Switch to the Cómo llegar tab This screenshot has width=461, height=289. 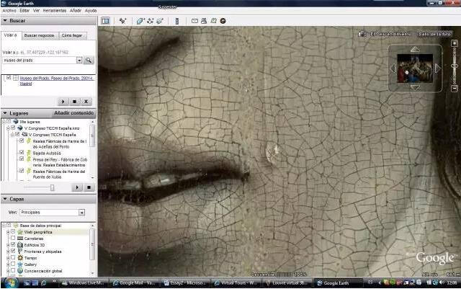pos(72,35)
